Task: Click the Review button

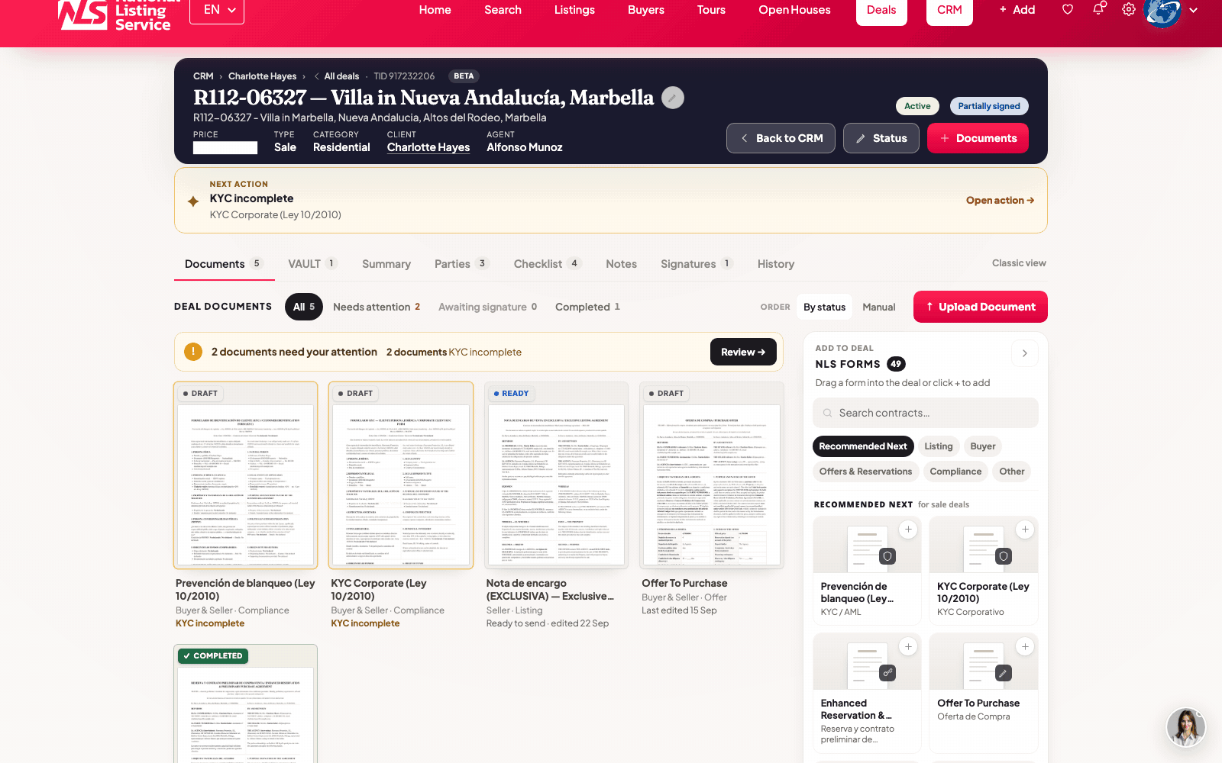Action: pyautogui.click(x=743, y=352)
